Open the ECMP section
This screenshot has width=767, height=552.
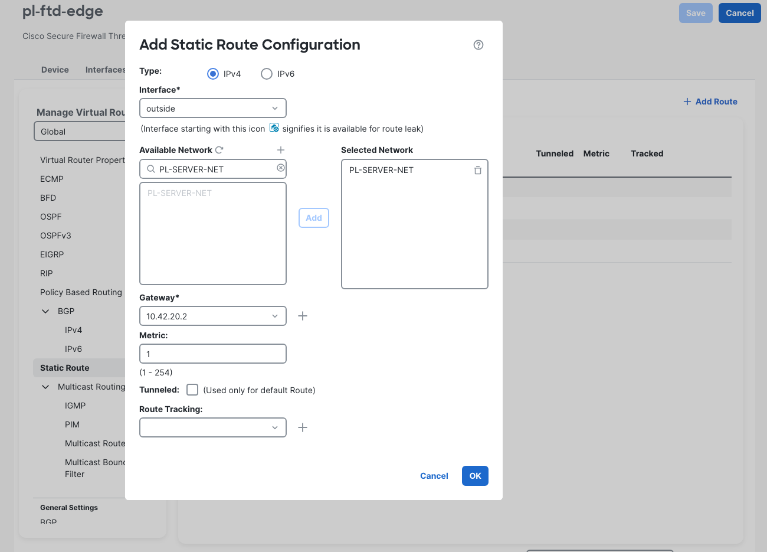tap(52, 179)
